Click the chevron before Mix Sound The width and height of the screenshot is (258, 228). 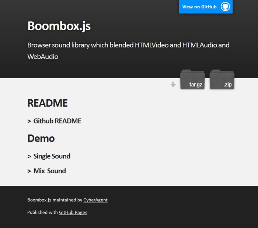tap(29, 171)
